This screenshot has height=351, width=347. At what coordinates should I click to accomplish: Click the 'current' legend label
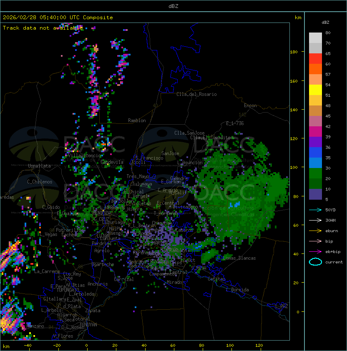334,262
